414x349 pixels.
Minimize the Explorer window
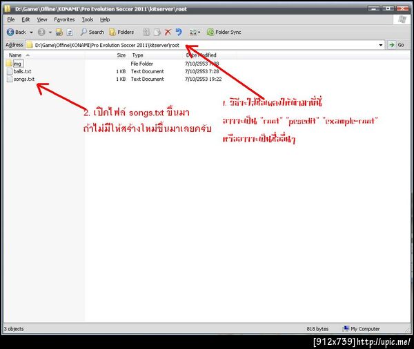[x=374, y=9]
